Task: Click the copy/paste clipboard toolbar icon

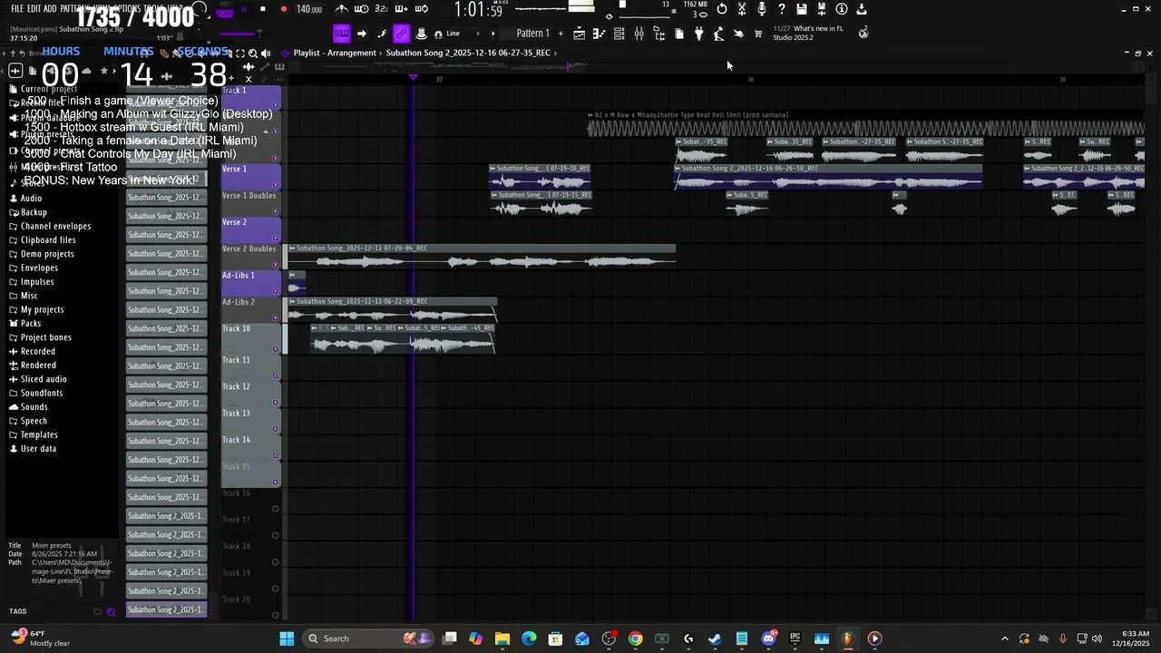Action: [x=679, y=34]
